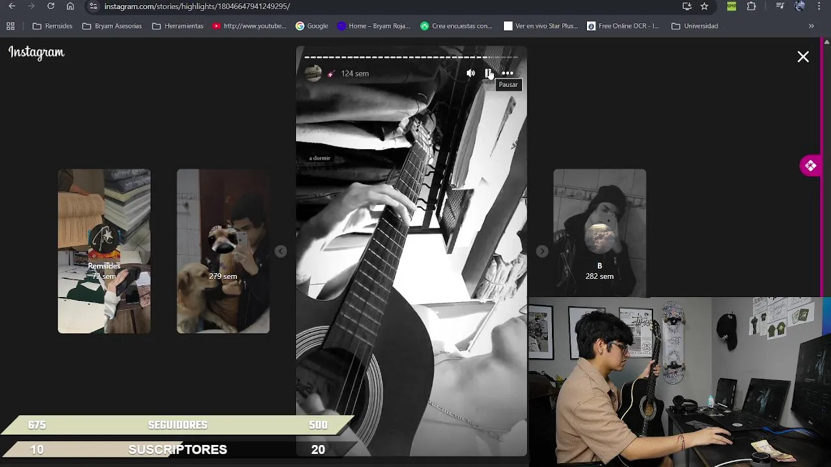Open the Herramientas bookmark folder
Viewport: 831px width, 467px height.
[178, 26]
